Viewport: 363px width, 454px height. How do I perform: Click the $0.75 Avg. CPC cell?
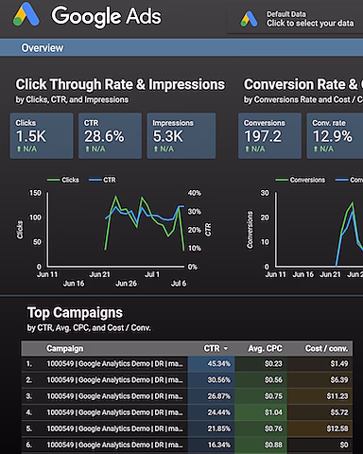pos(261,396)
